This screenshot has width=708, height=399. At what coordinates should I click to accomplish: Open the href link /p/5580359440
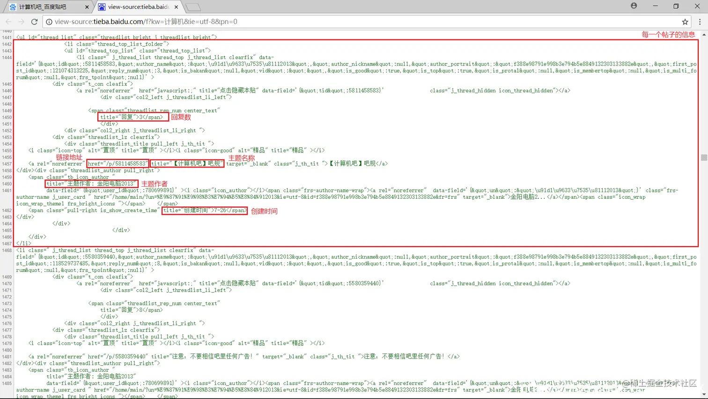click(118, 356)
